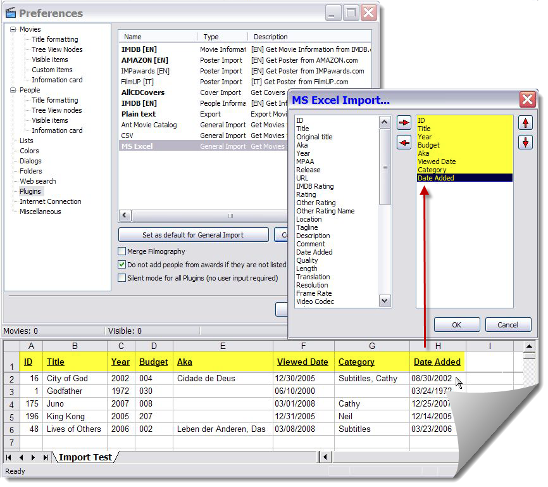Select CSV plugin row
The image size is (548, 487).
pos(202,136)
